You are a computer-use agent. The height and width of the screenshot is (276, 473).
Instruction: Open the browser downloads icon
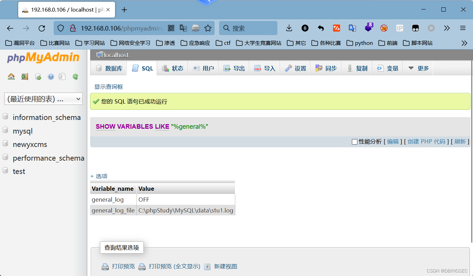click(x=289, y=28)
